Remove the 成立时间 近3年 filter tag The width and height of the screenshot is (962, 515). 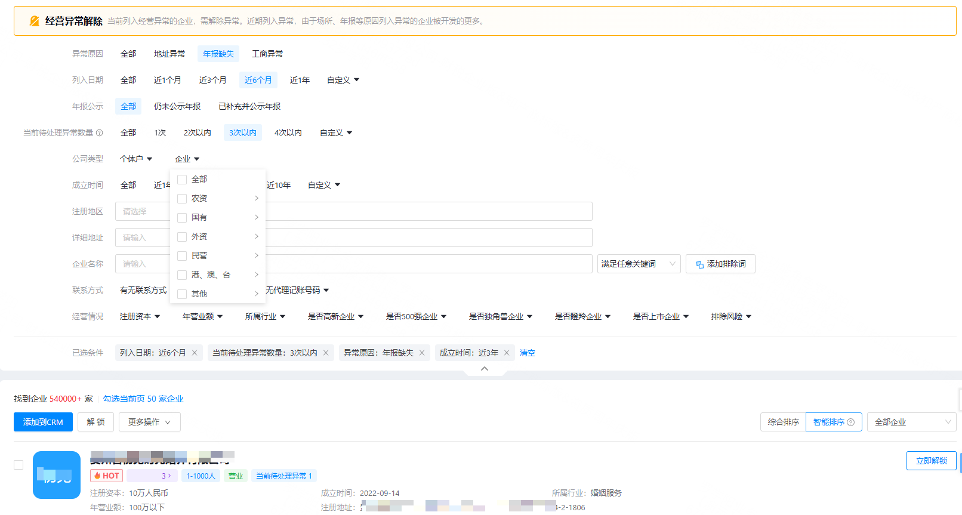(x=507, y=353)
